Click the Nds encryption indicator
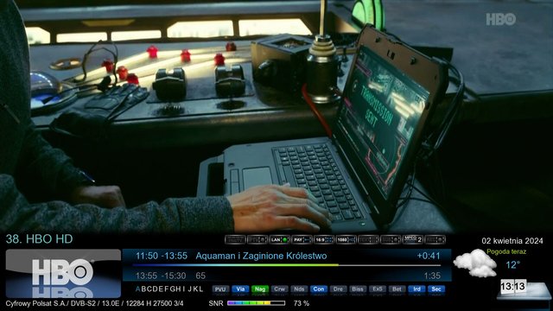The image size is (553, 311). [299, 289]
